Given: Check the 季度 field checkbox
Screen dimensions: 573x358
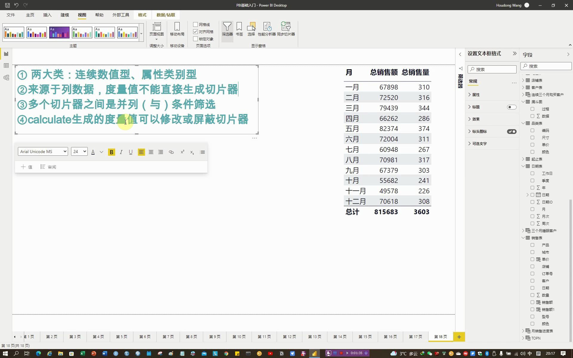Looking at the screenshot, I should 532,180.
